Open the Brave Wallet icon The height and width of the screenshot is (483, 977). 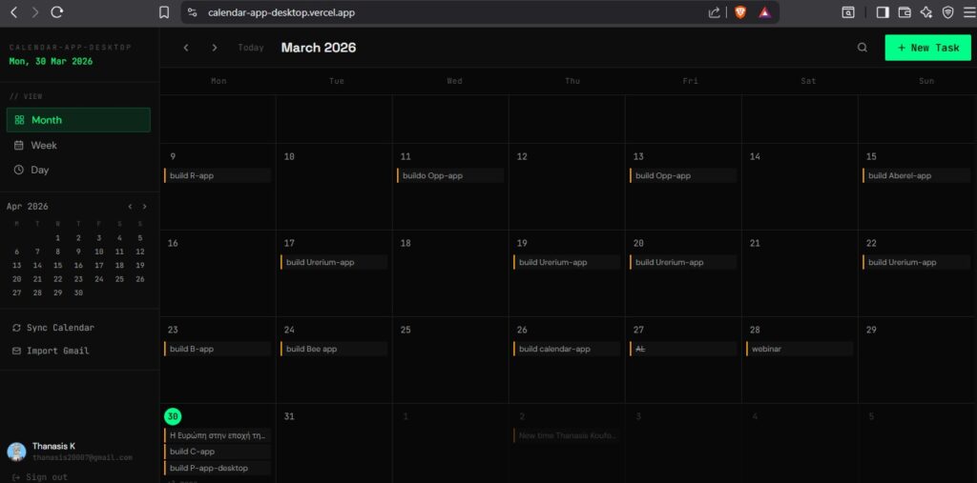[904, 12]
